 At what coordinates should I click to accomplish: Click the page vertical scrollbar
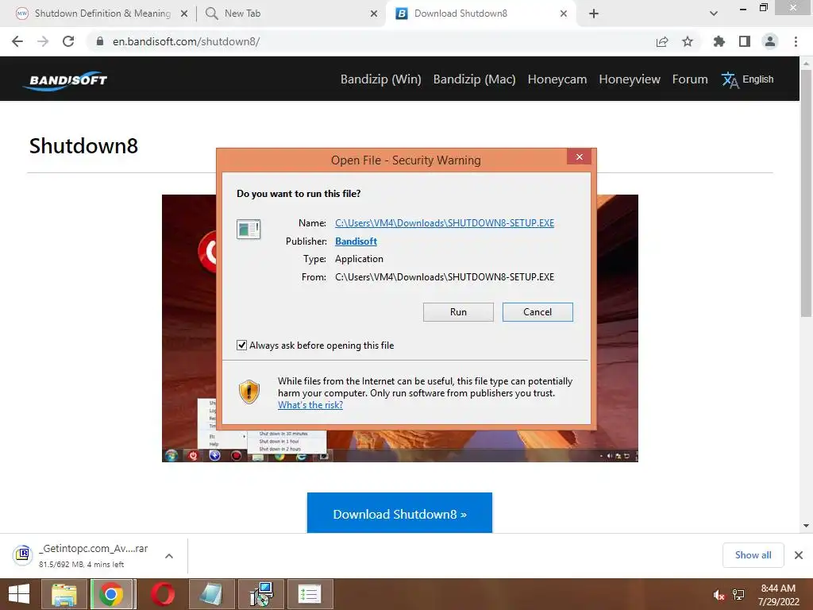tap(806, 193)
